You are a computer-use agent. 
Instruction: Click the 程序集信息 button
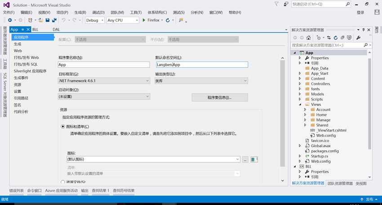[x=220, y=97]
